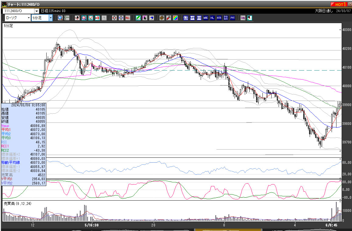Viewport: 352px width, 231px height.
Task: Click the HL high-low indicator button
Action: point(212,18)
